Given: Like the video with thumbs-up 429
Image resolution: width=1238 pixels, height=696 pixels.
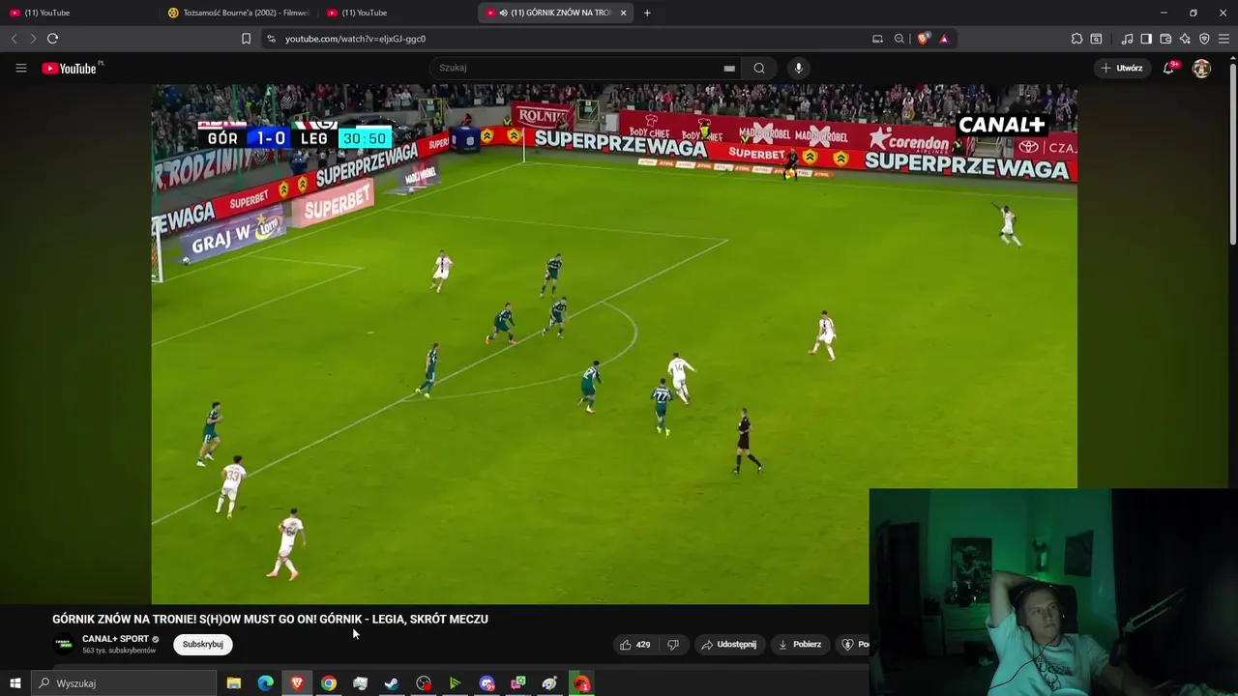Looking at the screenshot, I should point(634,645).
